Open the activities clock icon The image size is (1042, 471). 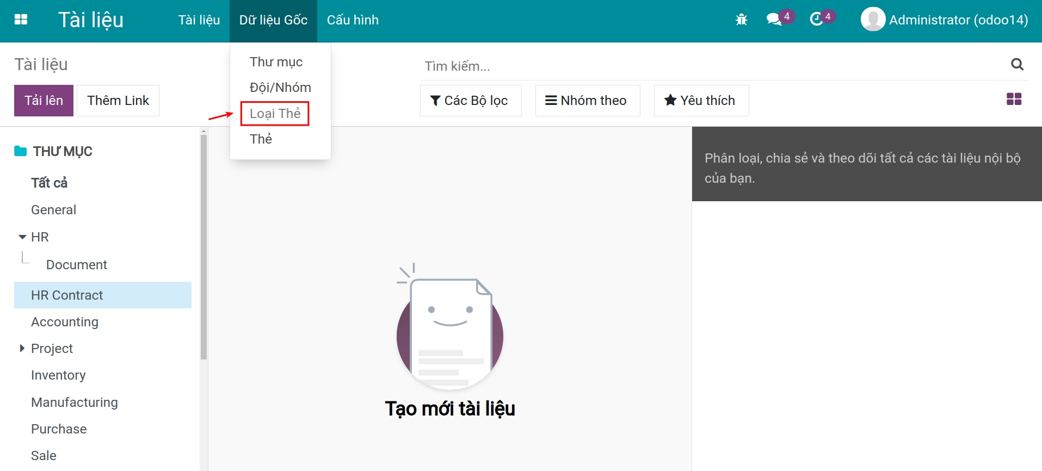click(x=816, y=20)
